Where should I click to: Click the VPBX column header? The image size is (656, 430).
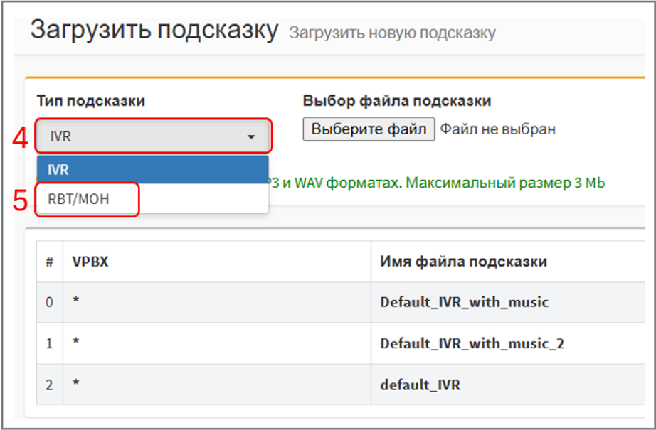(89, 261)
